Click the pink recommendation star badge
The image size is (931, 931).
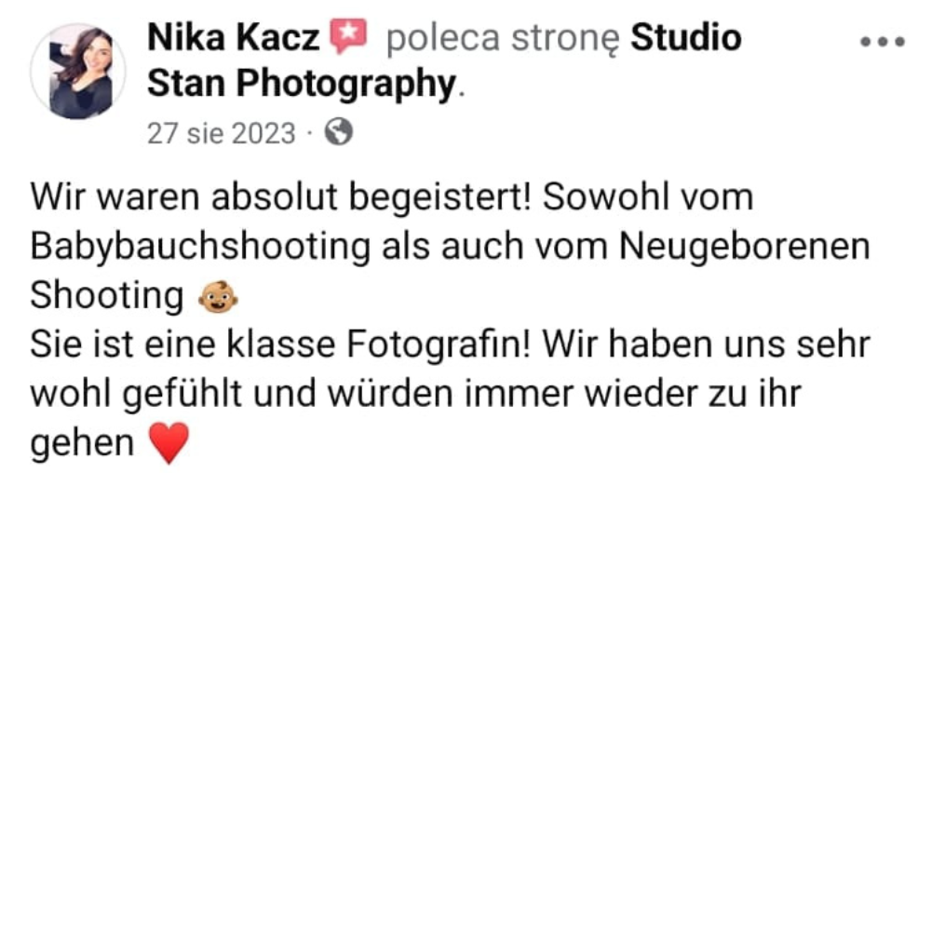point(348,35)
